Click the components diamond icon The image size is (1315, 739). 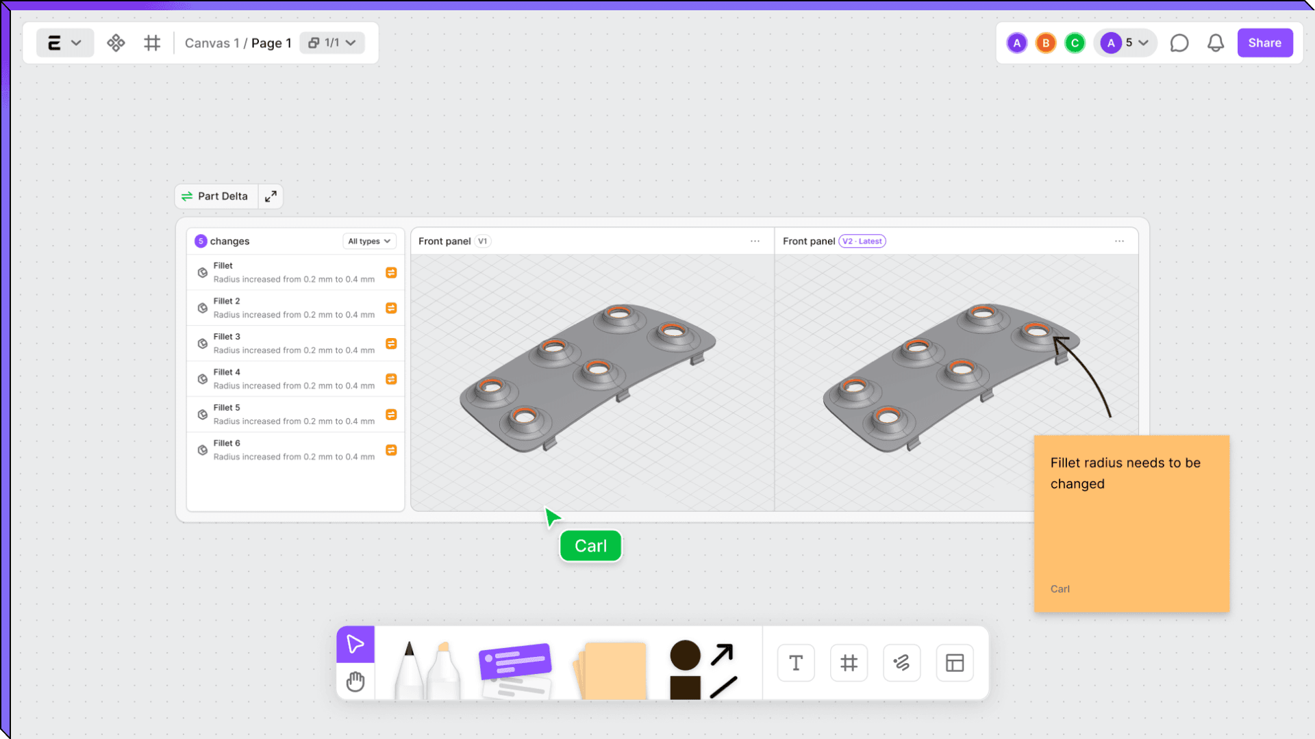116,43
